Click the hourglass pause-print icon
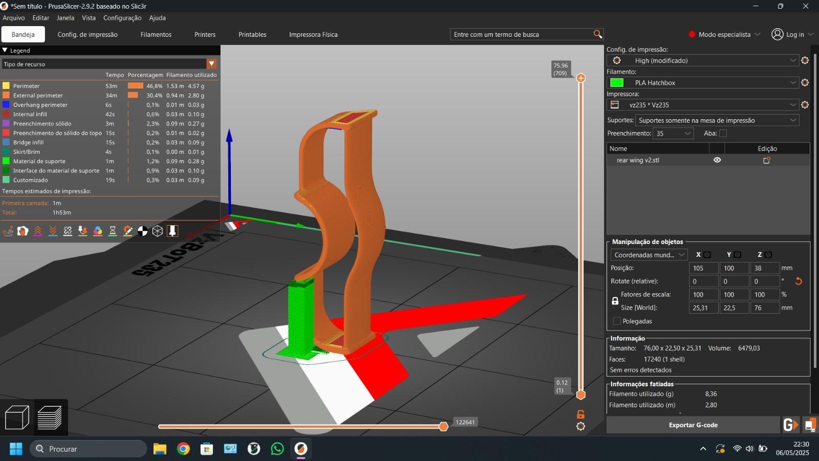This screenshot has width=819, height=461. click(113, 231)
